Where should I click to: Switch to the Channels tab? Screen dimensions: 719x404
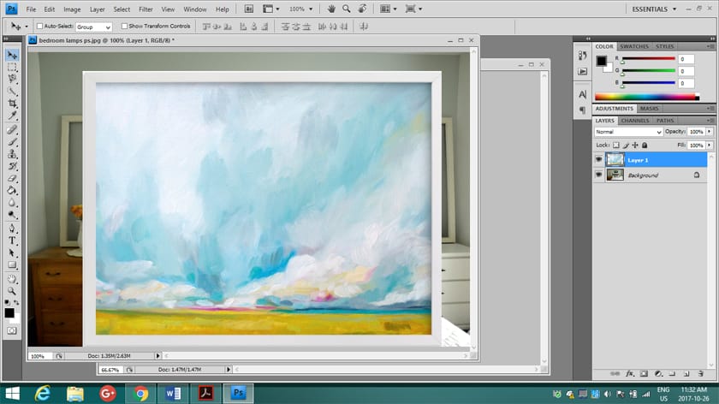[x=635, y=121]
